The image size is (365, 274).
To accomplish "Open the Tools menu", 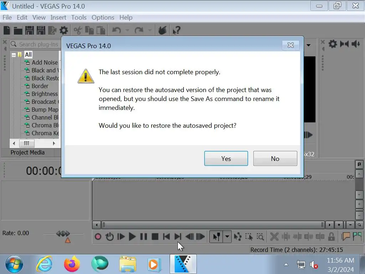I will 79,17.
